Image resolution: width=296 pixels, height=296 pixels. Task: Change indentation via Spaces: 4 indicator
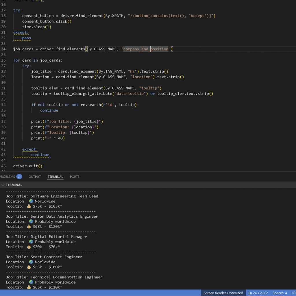(x=280, y=293)
